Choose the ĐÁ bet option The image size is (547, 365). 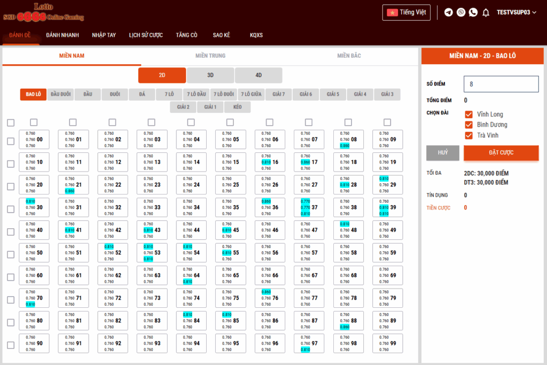pyautogui.click(x=142, y=94)
